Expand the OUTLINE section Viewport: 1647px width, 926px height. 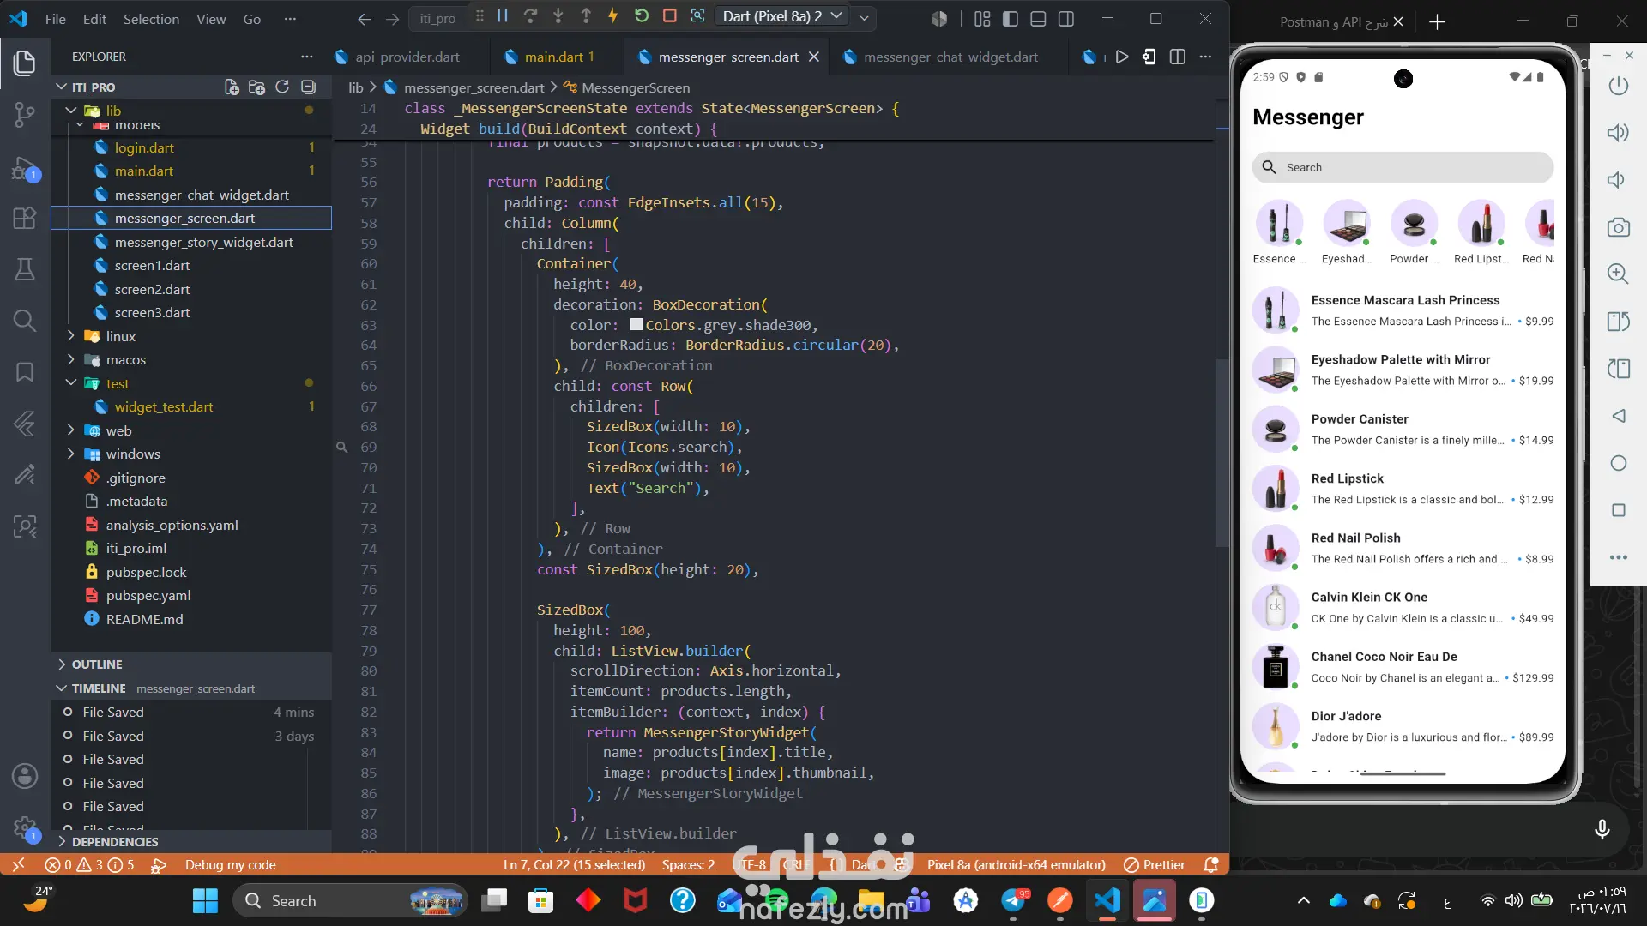click(190, 664)
